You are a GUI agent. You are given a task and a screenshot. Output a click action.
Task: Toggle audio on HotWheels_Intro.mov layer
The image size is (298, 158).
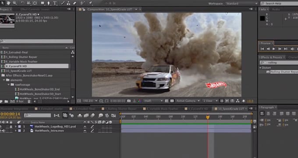pyautogui.click(x=4, y=131)
